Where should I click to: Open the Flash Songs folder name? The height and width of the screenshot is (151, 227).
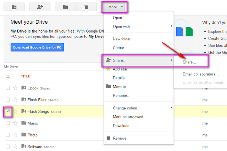38,111
